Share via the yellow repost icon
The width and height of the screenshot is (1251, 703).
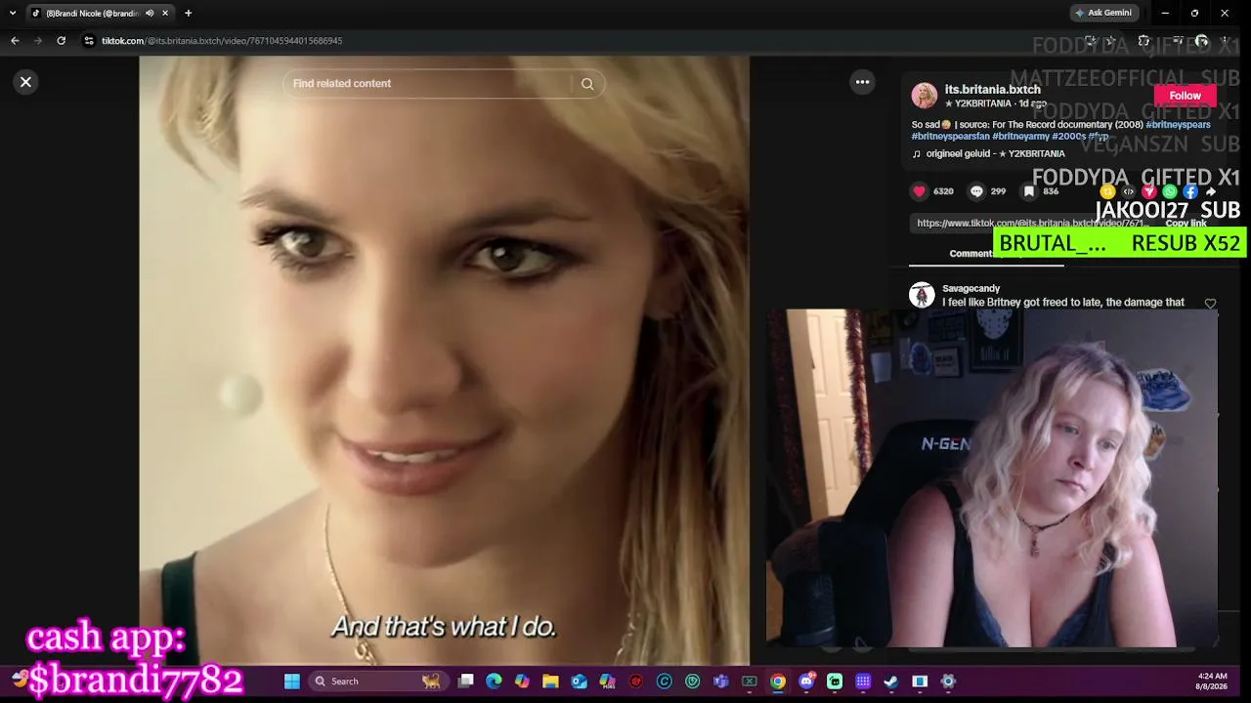tap(1107, 191)
